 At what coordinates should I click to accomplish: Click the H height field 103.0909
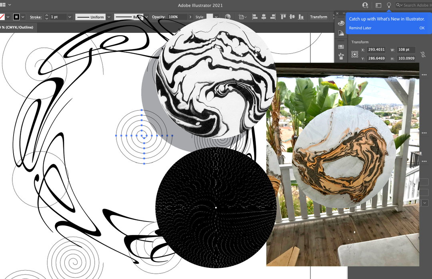coord(406,58)
